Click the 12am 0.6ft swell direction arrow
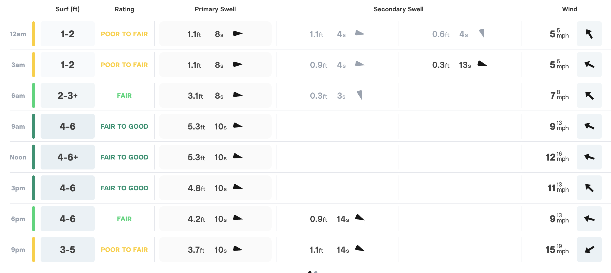Image resolution: width=611 pixels, height=273 pixels. point(482,33)
